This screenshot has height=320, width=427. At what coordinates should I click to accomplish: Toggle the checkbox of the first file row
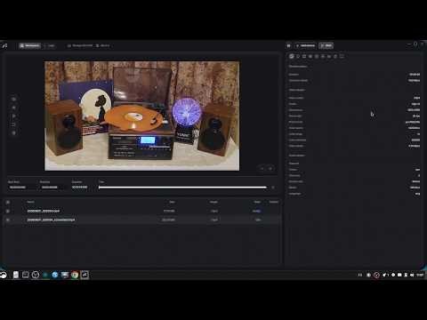point(8,211)
